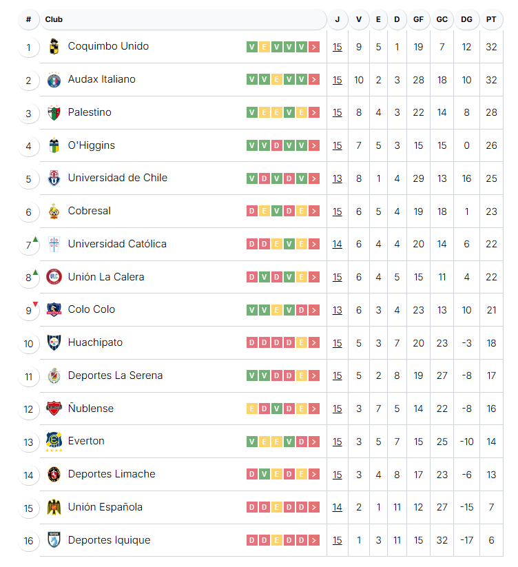Click the Palestino team badge
The height and width of the screenshot is (567, 518).
click(54, 112)
